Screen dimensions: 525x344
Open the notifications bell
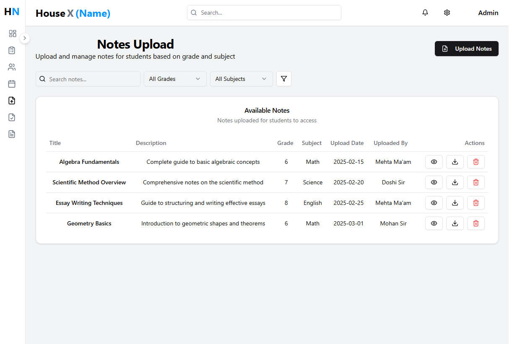click(425, 13)
